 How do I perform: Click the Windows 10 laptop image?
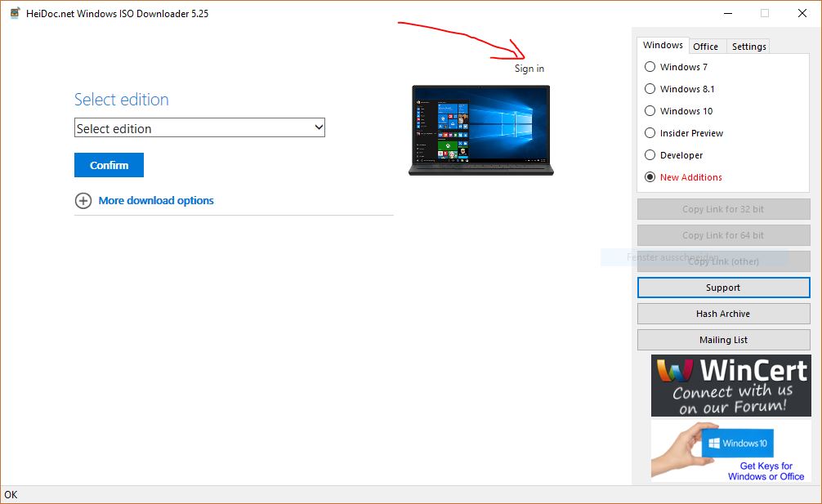point(480,130)
